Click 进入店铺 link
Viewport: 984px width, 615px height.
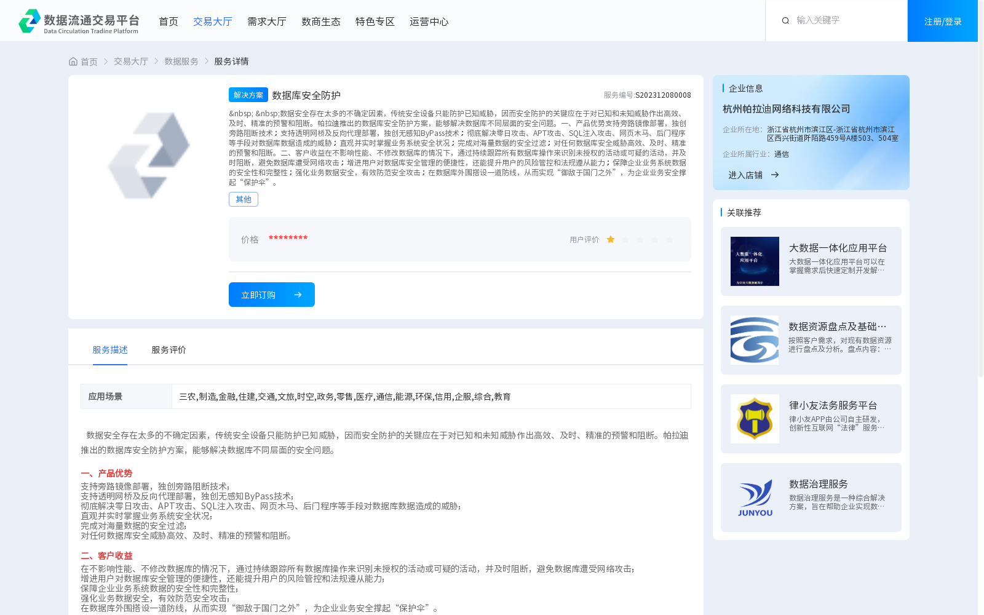[x=745, y=175]
